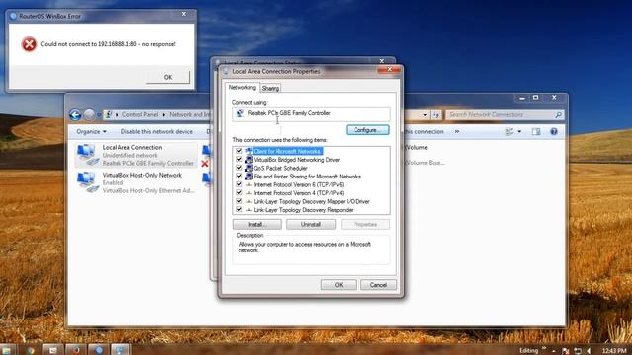This screenshot has height=355, width=632.
Task: Click Back arrow in Network Connections window
Action: coord(75,115)
